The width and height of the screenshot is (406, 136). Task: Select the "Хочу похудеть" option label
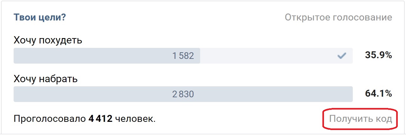click(x=48, y=40)
